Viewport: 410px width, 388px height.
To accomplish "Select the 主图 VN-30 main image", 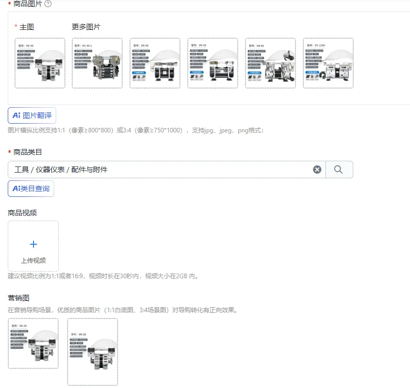I will (40, 63).
